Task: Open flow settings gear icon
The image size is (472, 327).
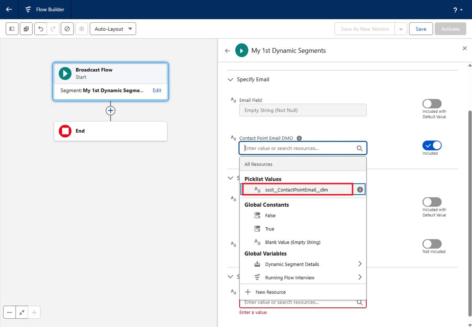Action: coord(81,29)
